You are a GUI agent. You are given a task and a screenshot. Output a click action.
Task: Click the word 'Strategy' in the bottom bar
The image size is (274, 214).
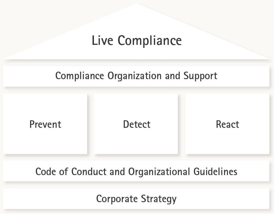point(159,199)
